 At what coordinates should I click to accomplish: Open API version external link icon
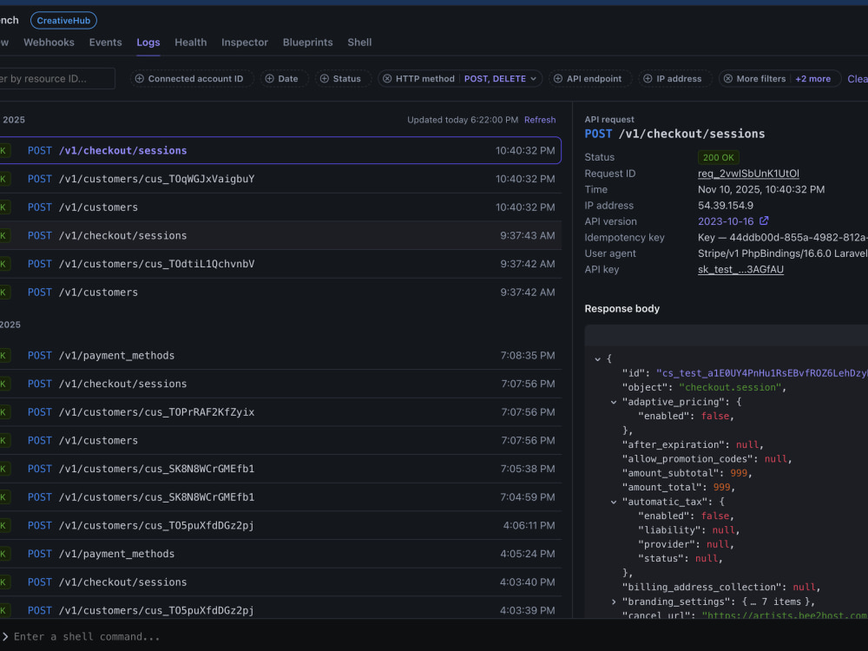[x=764, y=220]
